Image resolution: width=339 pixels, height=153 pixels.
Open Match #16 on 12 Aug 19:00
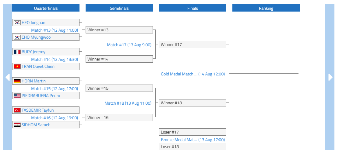55,118
